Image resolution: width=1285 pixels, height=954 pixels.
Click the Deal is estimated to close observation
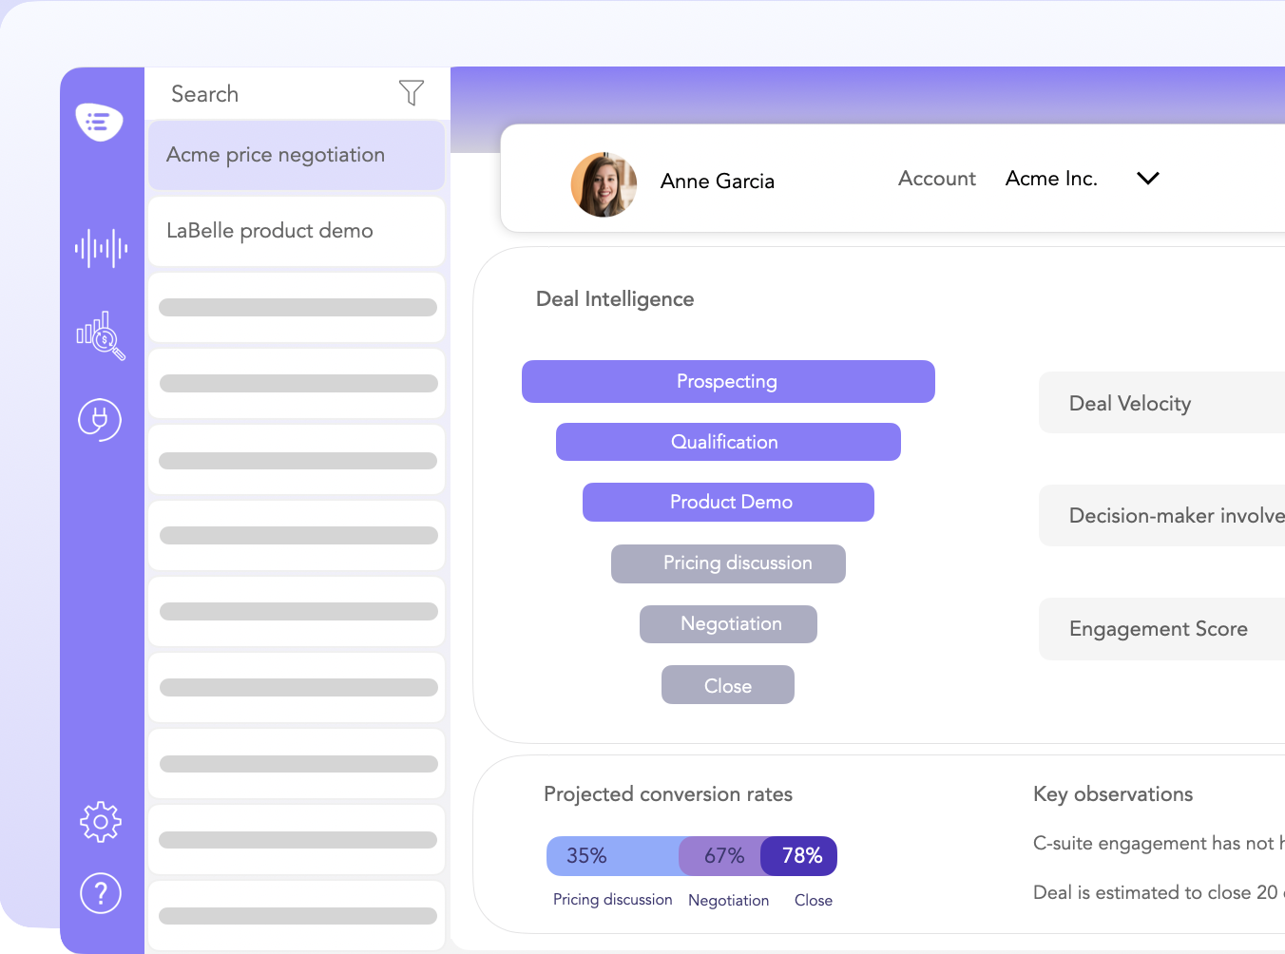(x=1159, y=893)
